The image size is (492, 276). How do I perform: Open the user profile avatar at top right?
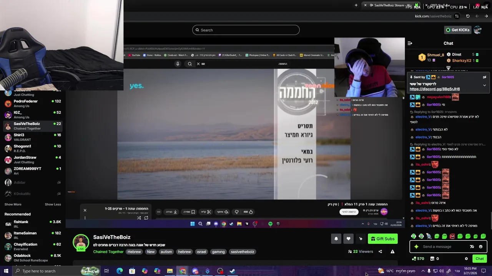(478, 30)
